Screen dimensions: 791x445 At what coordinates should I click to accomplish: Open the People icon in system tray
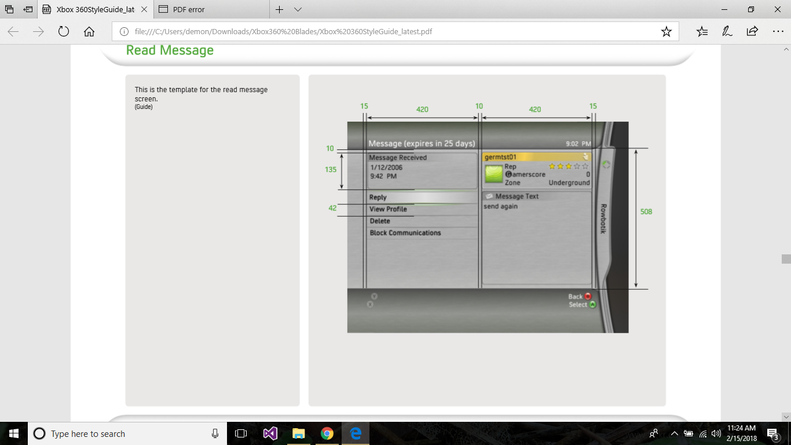click(x=654, y=433)
